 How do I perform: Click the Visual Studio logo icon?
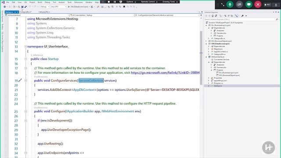pyautogui.click(x=3, y=2)
